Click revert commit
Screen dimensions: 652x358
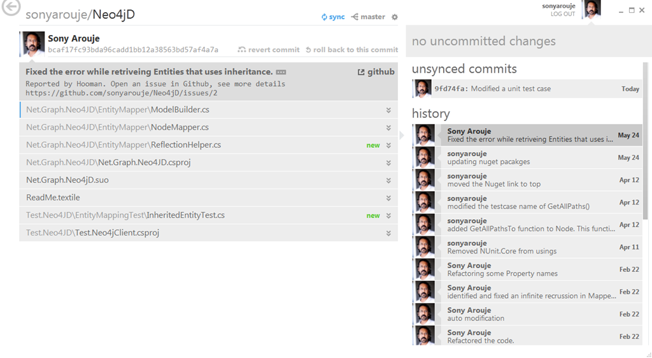pos(269,50)
